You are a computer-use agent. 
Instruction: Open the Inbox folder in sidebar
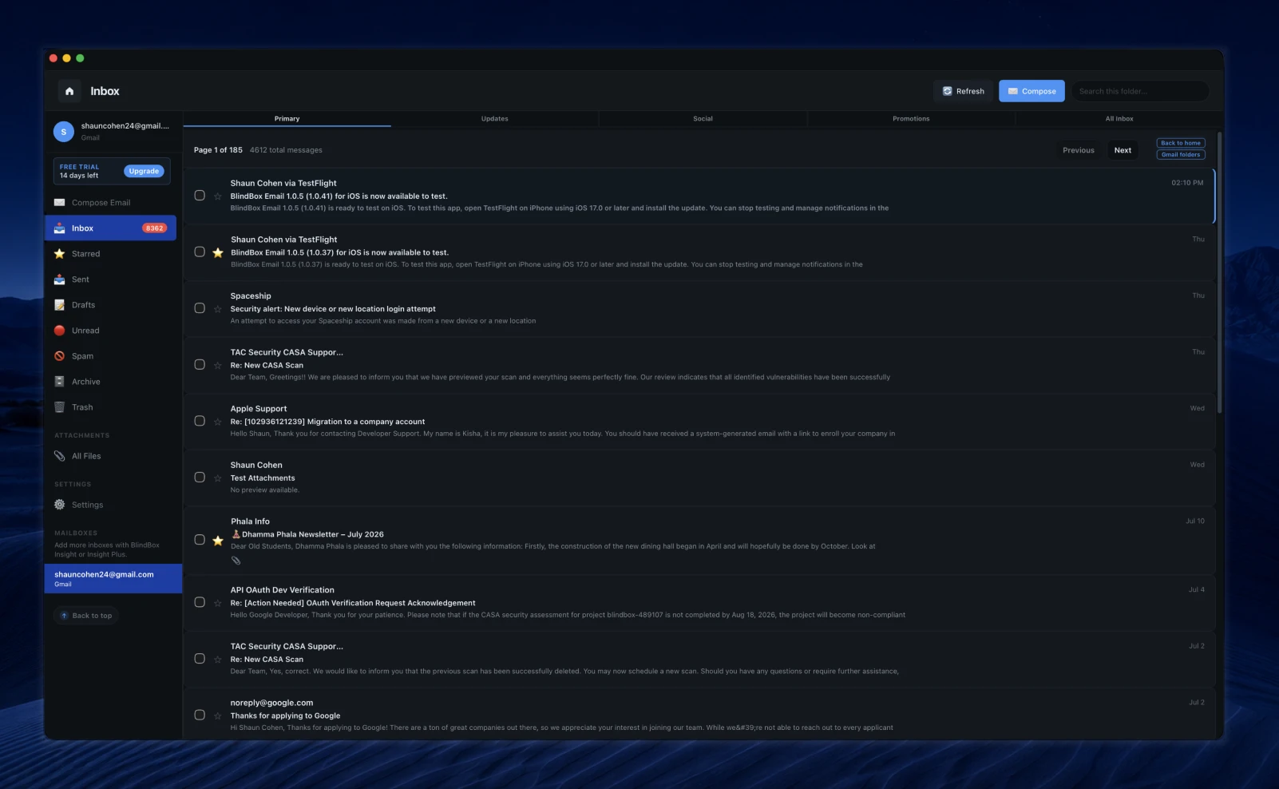[x=110, y=228]
